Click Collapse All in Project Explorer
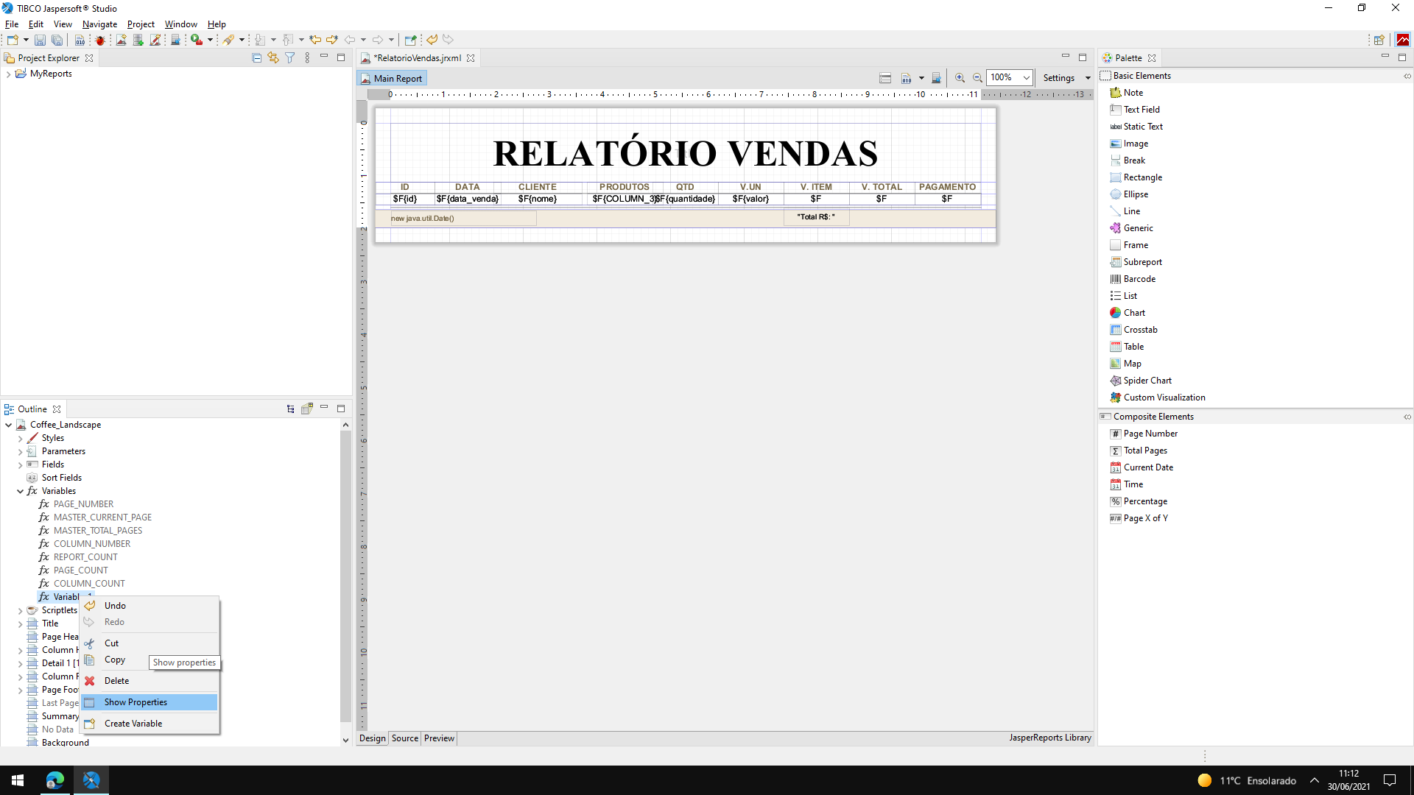Screen dimensions: 1414x795 (256, 57)
